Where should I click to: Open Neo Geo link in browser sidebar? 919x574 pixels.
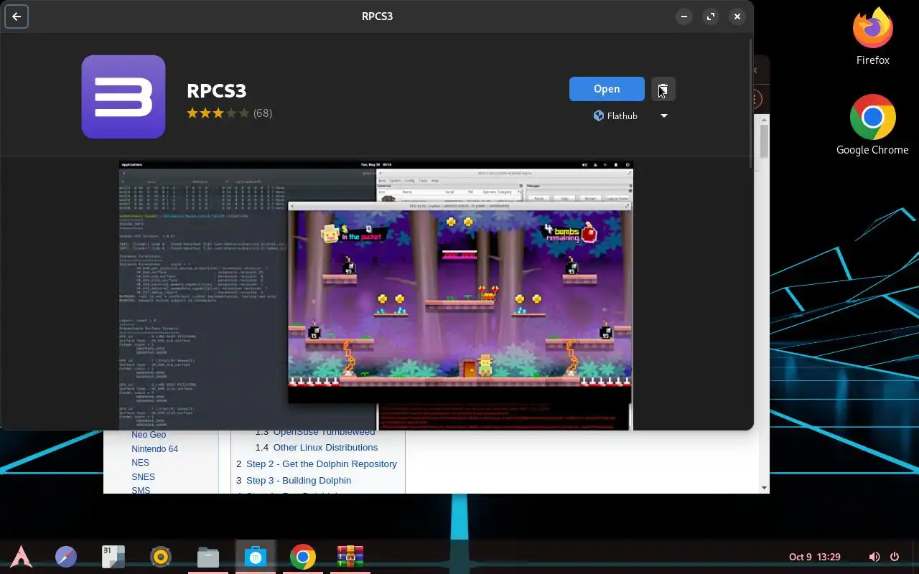(x=149, y=435)
